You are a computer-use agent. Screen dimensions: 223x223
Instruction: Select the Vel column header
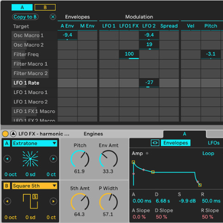tap(190, 26)
